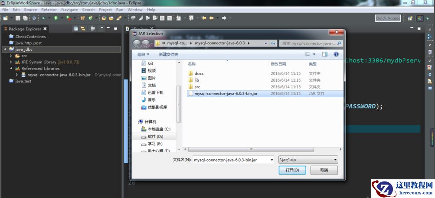The height and width of the screenshot is (198, 435).
Task: Expand mysql-connector jar in Package Explorer
Action: [17, 75]
